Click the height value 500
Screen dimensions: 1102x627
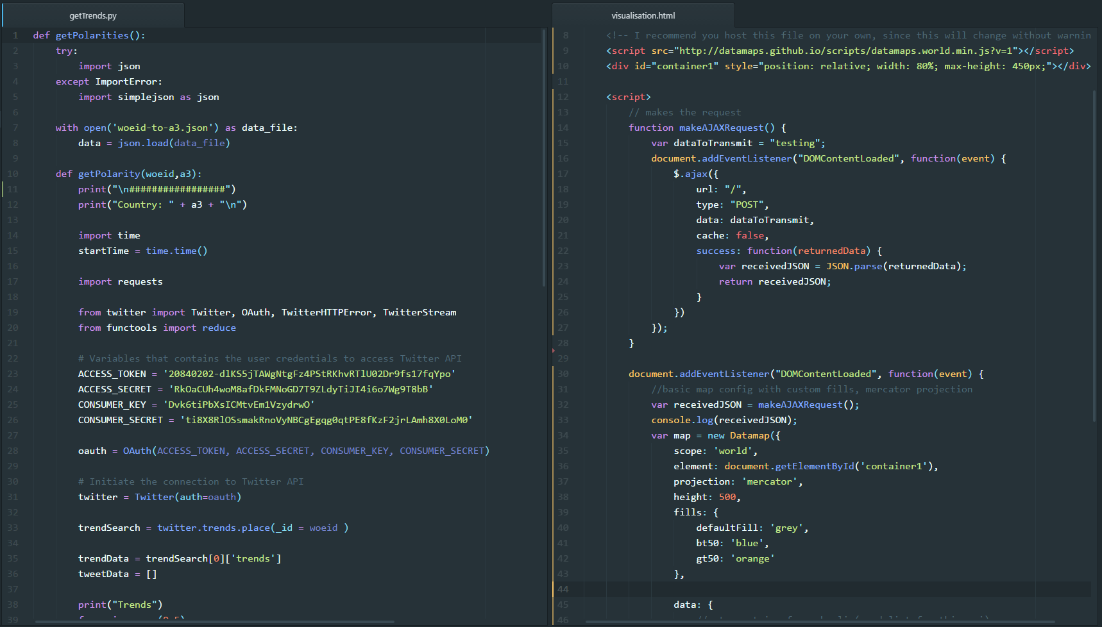(x=727, y=497)
